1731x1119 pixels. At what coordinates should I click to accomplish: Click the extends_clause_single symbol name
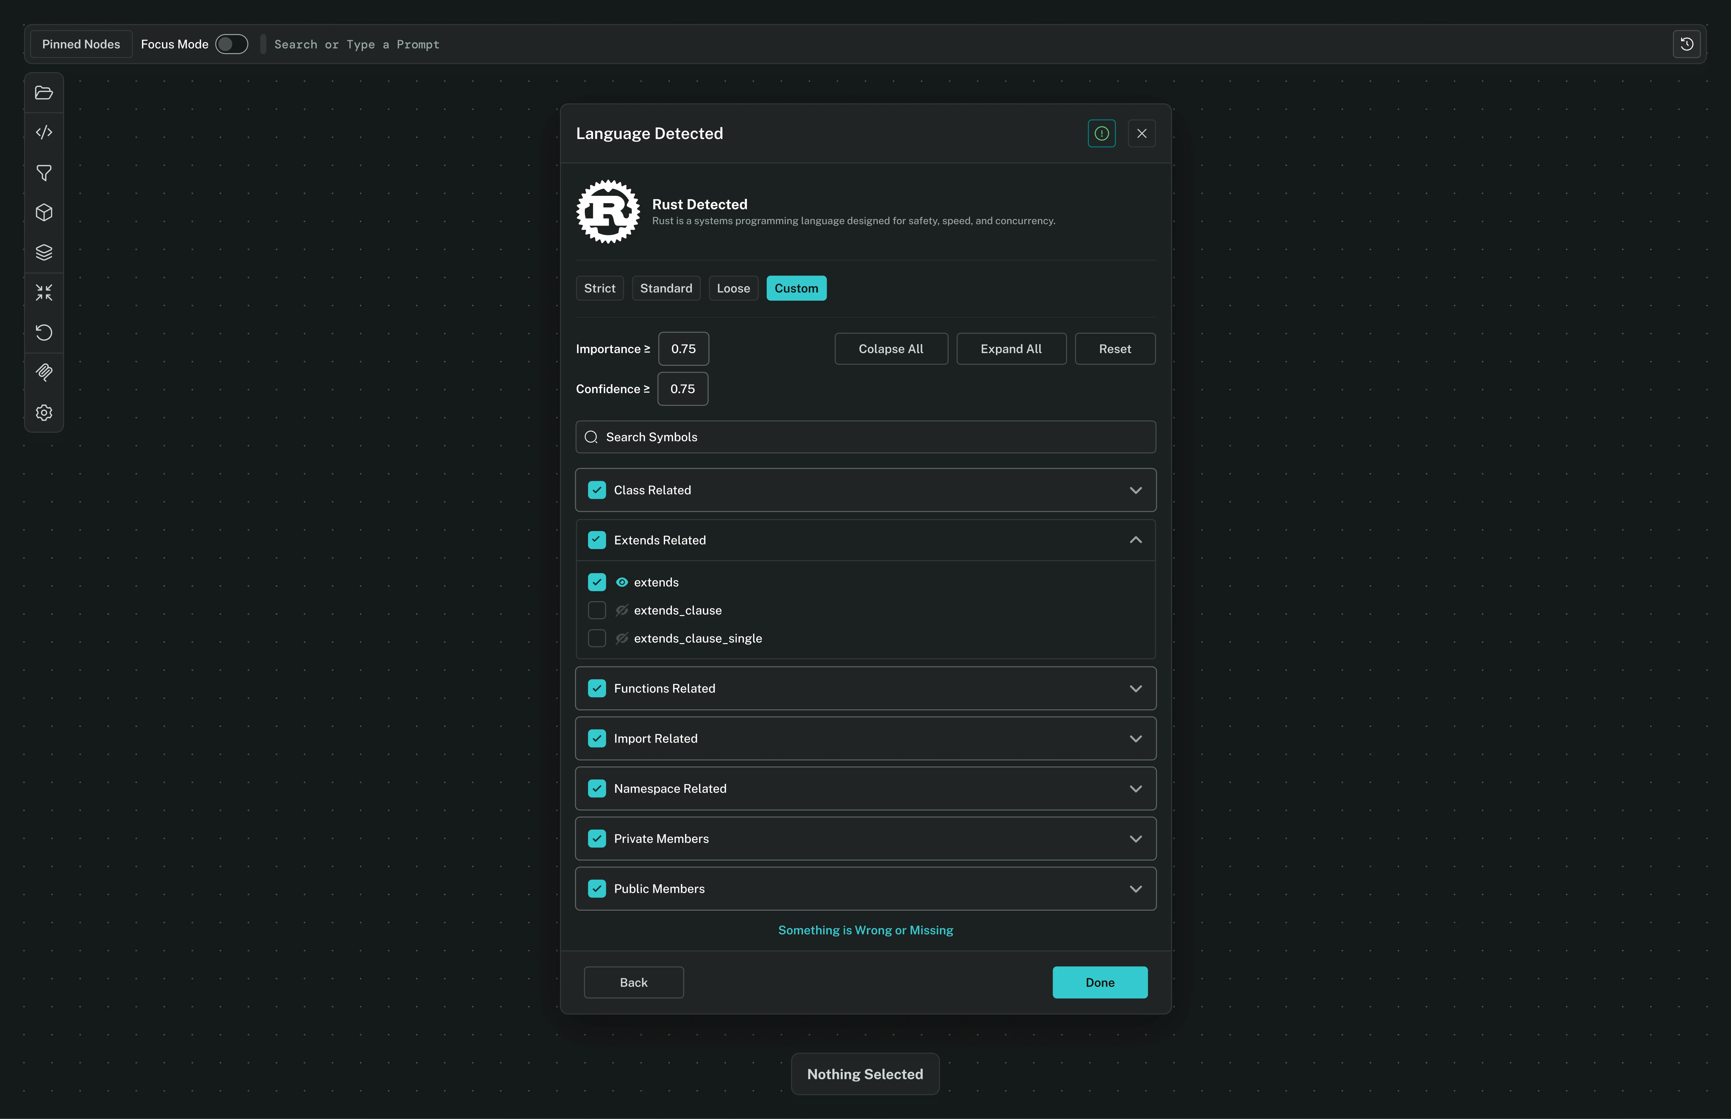click(x=698, y=639)
